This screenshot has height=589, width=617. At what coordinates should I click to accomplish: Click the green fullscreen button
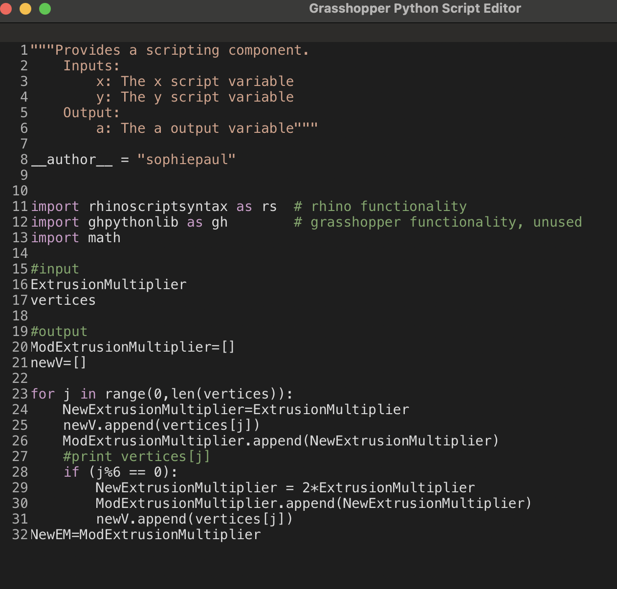(x=44, y=8)
